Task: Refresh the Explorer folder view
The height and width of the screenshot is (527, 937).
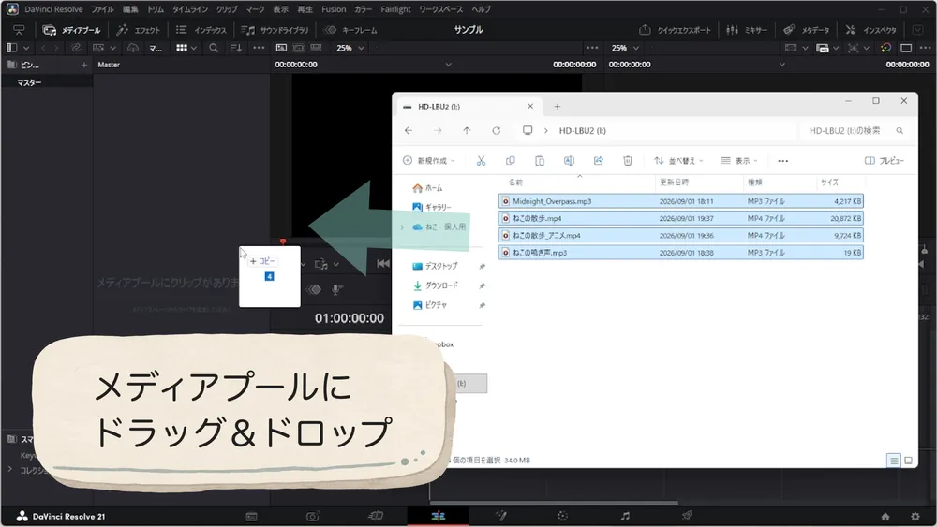Action: click(x=496, y=130)
